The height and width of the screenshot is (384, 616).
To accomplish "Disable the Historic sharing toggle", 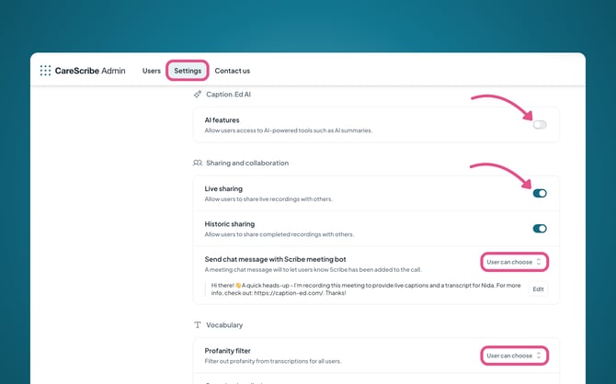I will 540,228.
